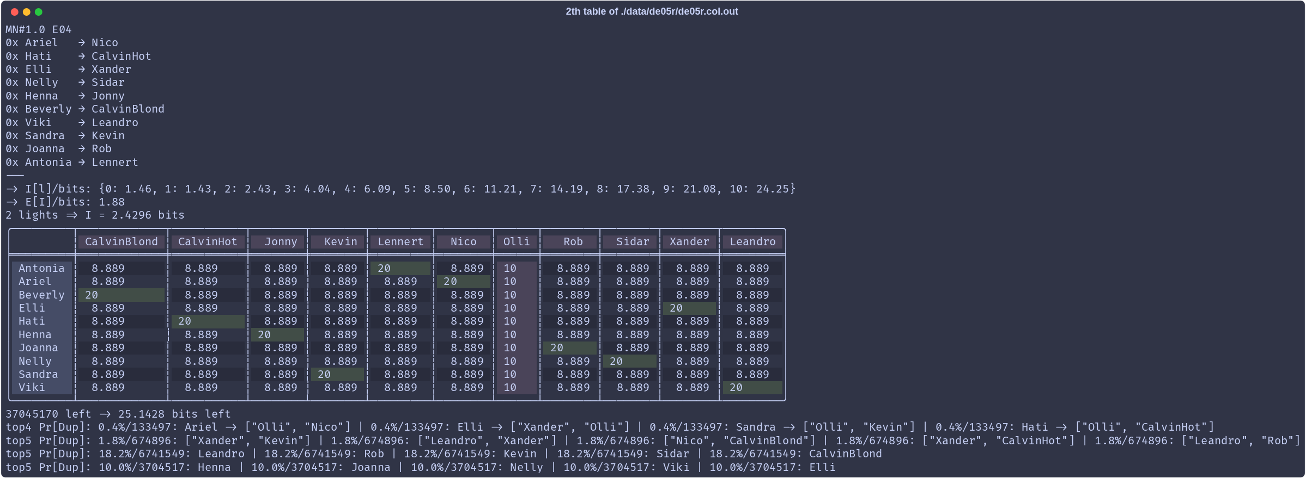Screen dimensions: 1306x478
Task: Click the highlighted 20 in Elli's Xander cell
Action: tap(689, 308)
